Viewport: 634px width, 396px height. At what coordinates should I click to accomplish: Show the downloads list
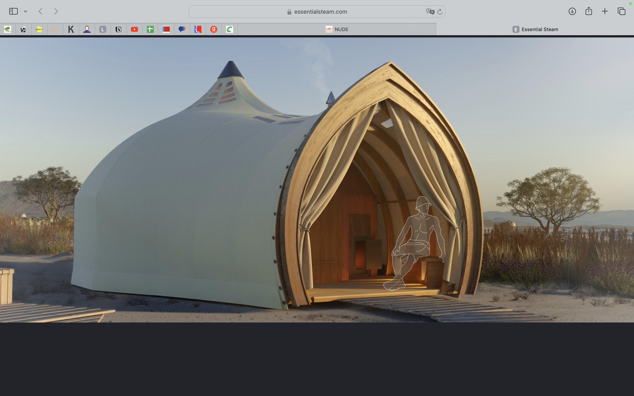[x=572, y=11]
